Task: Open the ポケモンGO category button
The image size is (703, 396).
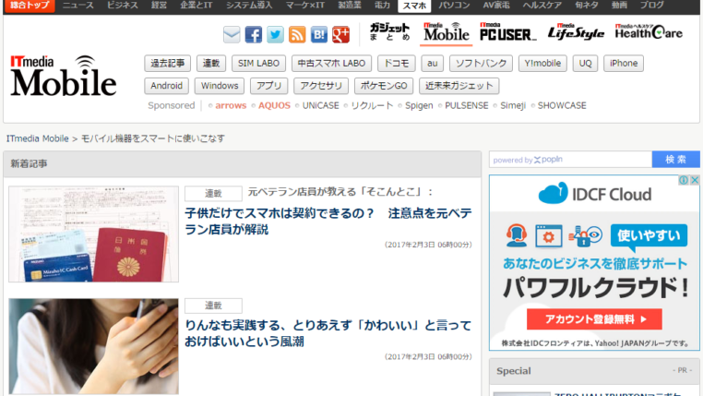Action: click(384, 86)
